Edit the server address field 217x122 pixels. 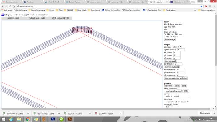click(177, 96)
